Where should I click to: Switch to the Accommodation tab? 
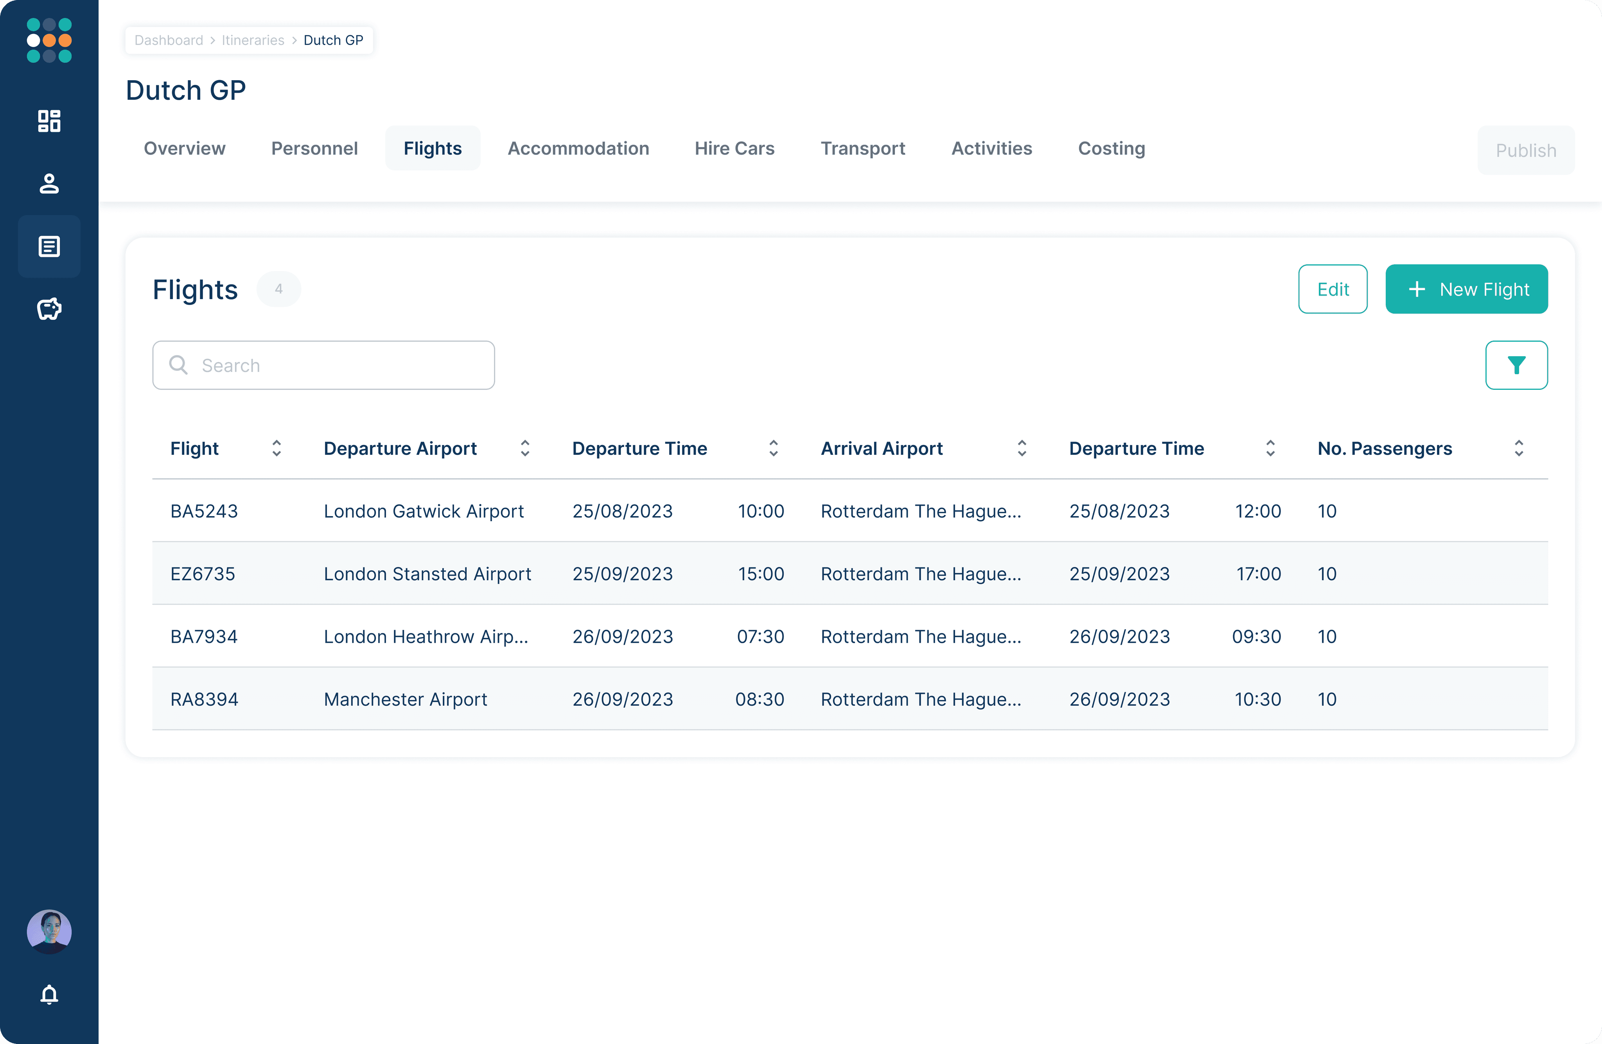tap(578, 148)
